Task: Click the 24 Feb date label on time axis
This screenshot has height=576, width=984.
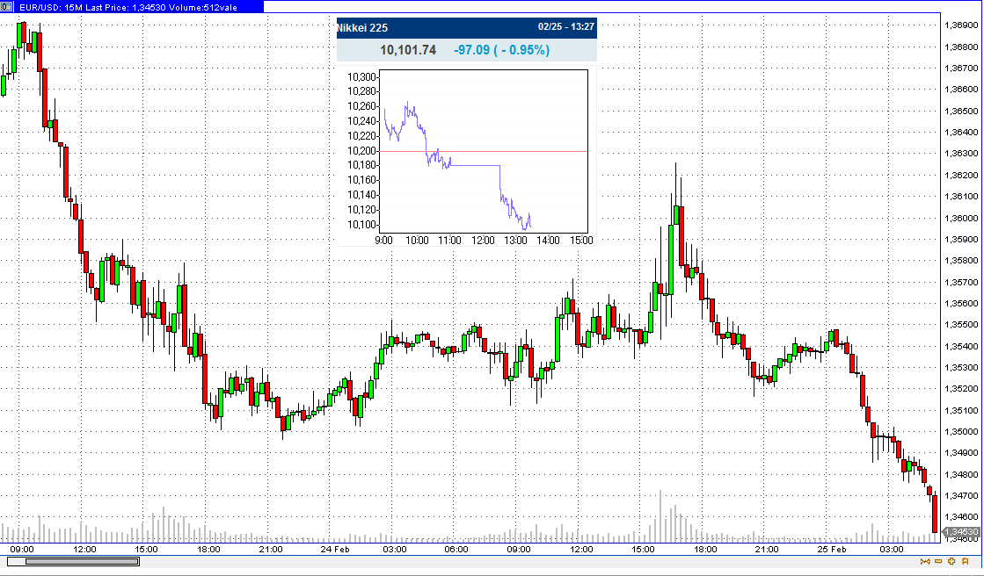Action: click(334, 549)
